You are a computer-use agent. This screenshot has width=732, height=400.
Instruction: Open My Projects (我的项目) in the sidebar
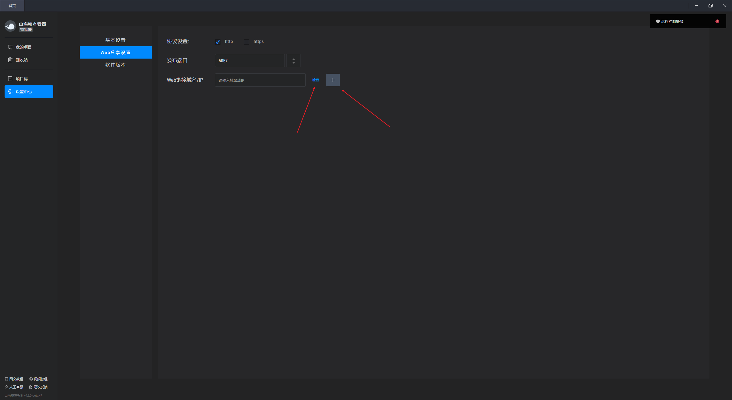pos(23,47)
